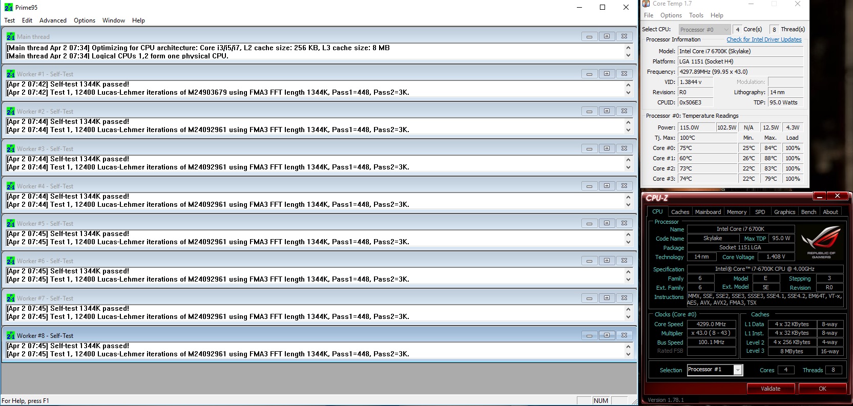Minimize the Worker #8 child window
This screenshot has height=406, width=853.
click(589, 335)
